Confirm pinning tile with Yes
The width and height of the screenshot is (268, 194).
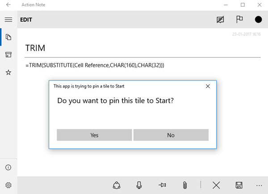pyautogui.click(x=94, y=135)
